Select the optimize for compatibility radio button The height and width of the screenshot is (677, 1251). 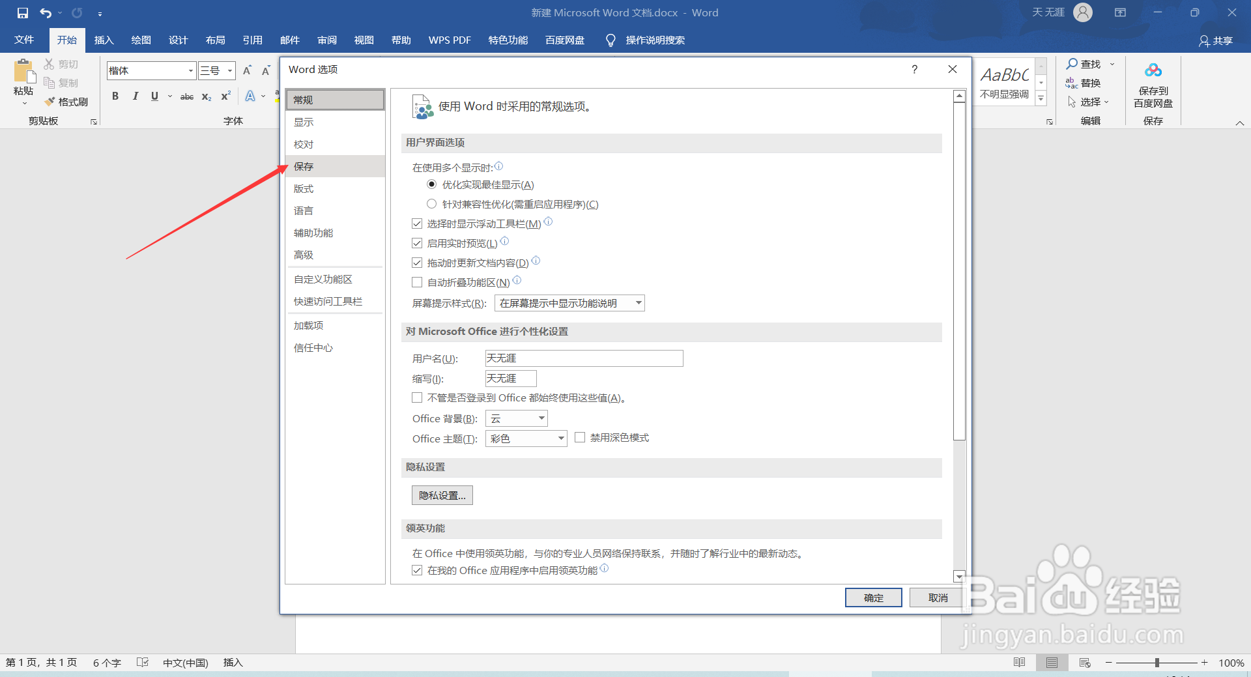point(431,204)
